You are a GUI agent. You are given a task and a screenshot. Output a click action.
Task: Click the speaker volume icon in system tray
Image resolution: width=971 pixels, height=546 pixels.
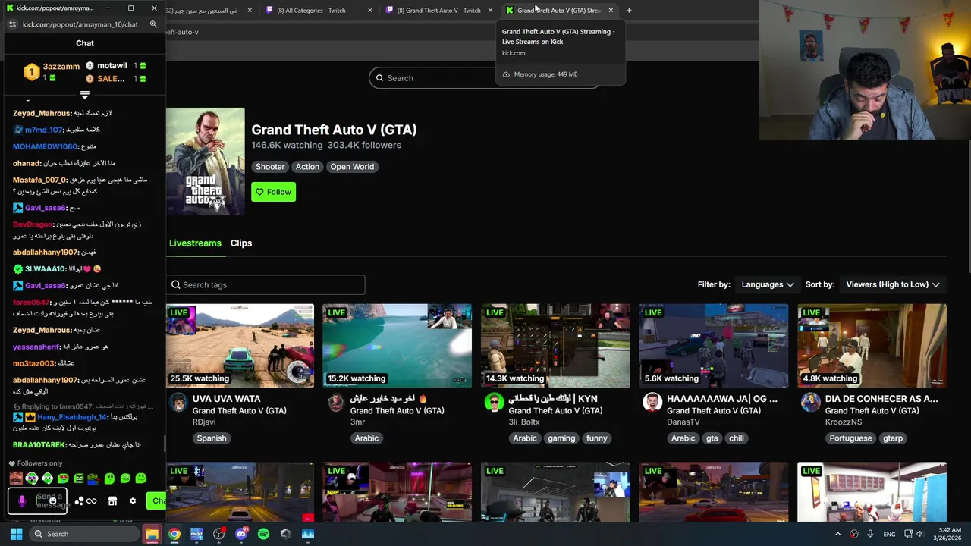(x=920, y=534)
